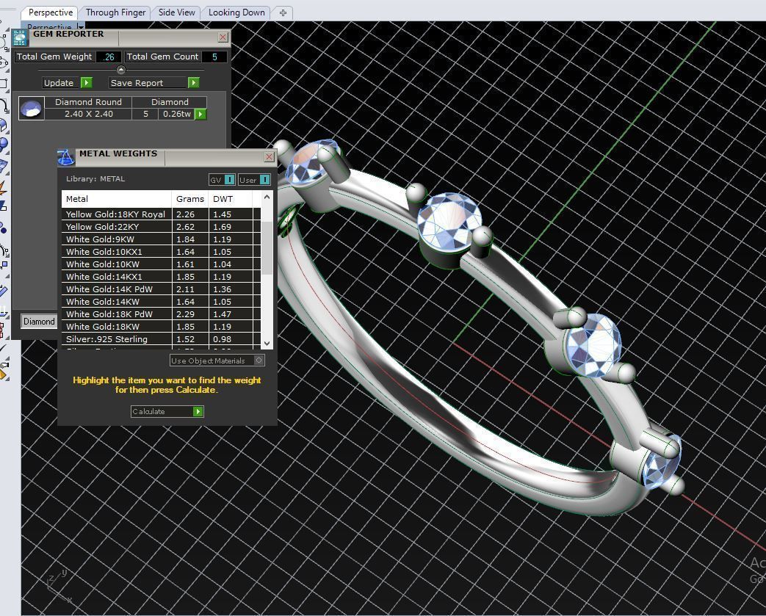Toggle the User library switch
The height and width of the screenshot is (616, 766).
click(264, 180)
